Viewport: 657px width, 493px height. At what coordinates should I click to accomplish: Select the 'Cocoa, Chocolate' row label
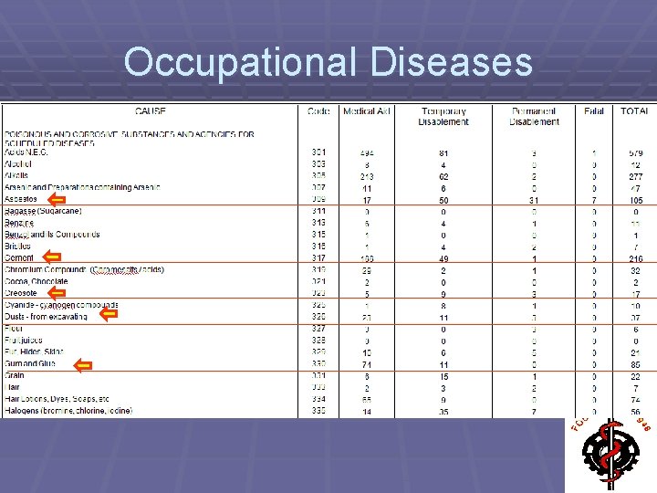click(x=36, y=281)
